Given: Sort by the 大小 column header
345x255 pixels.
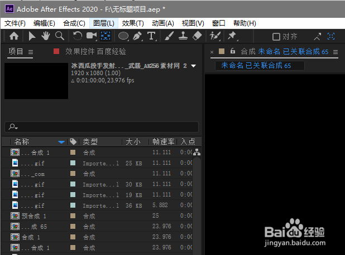Looking at the screenshot, I should (x=133, y=141).
